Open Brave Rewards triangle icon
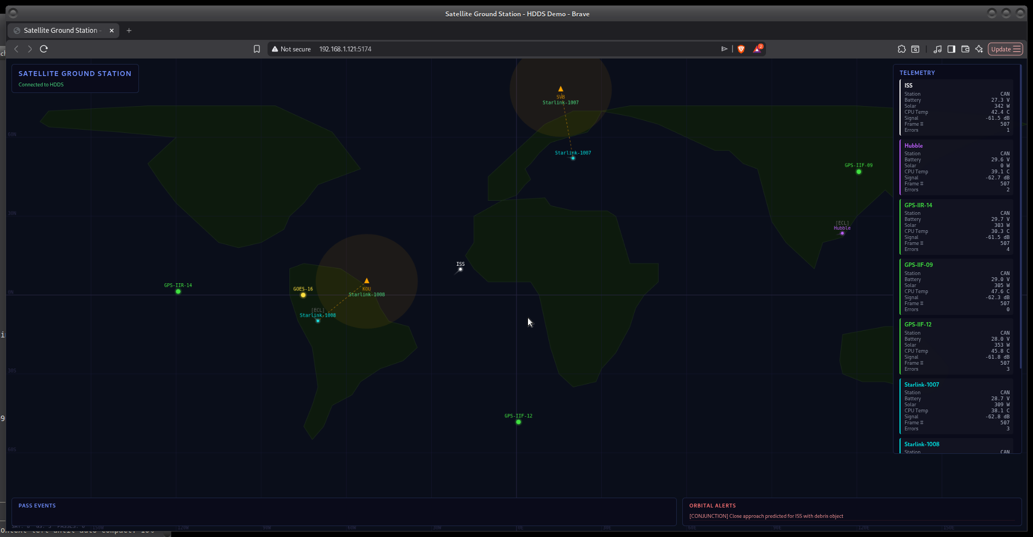 pyautogui.click(x=757, y=49)
